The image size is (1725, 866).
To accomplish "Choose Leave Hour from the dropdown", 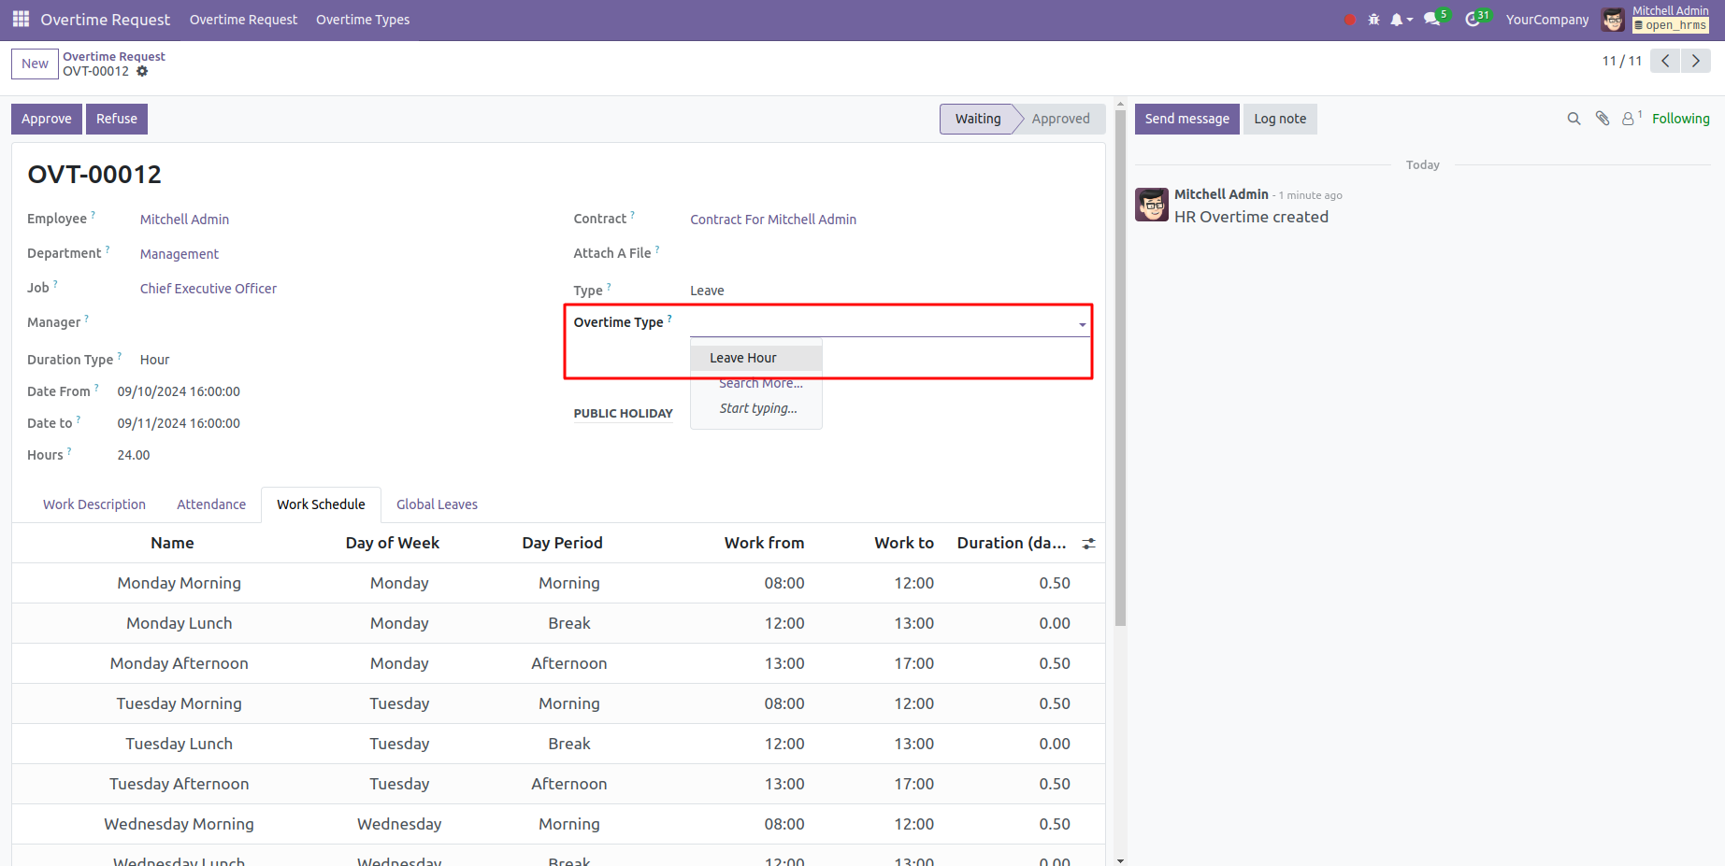I will (x=743, y=358).
